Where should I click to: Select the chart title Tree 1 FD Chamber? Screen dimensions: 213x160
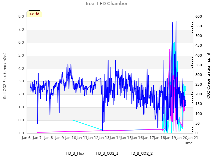106,4
